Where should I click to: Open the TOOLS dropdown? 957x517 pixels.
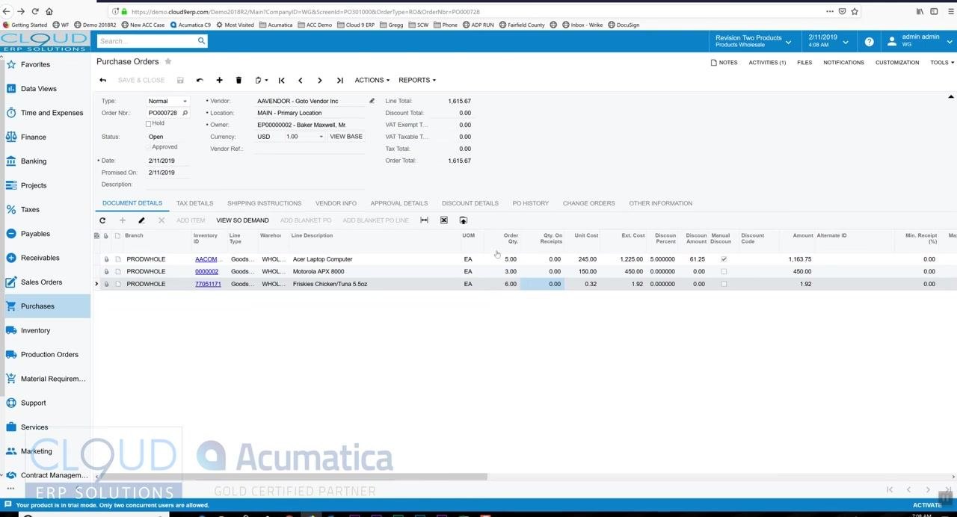tap(941, 63)
